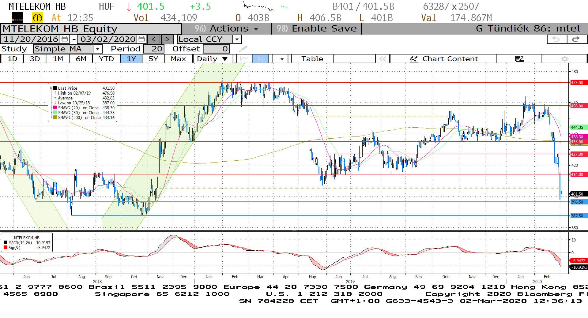Click the black Bloomberg logo icon
The height and width of the screenshot is (318, 588).
pos(18,18)
